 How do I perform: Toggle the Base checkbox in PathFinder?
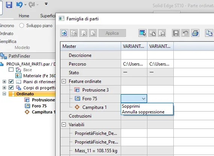click(11, 70)
